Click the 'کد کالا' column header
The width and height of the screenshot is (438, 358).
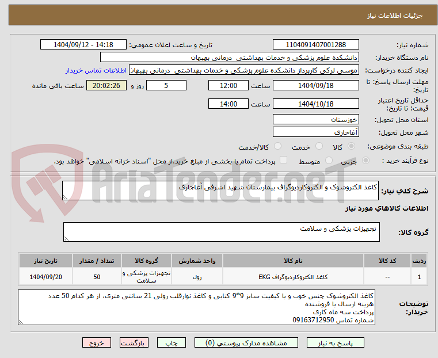coord(387,261)
